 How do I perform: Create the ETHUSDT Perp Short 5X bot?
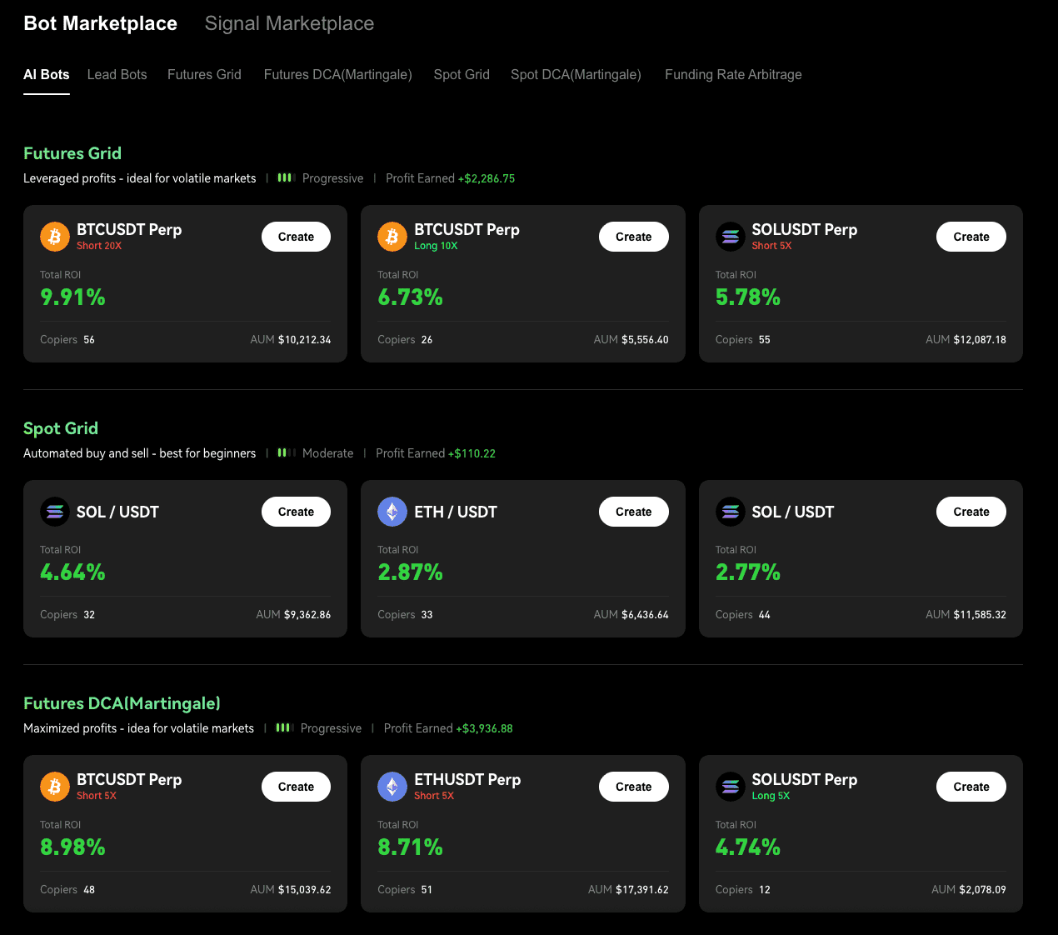click(x=633, y=787)
